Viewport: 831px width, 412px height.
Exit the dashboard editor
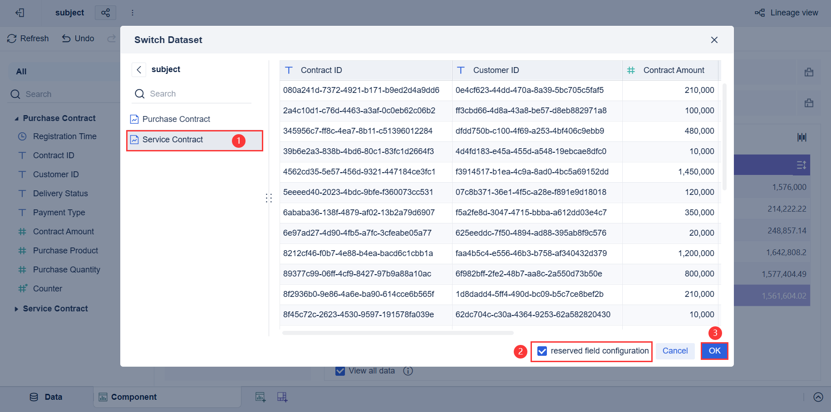[20, 13]
